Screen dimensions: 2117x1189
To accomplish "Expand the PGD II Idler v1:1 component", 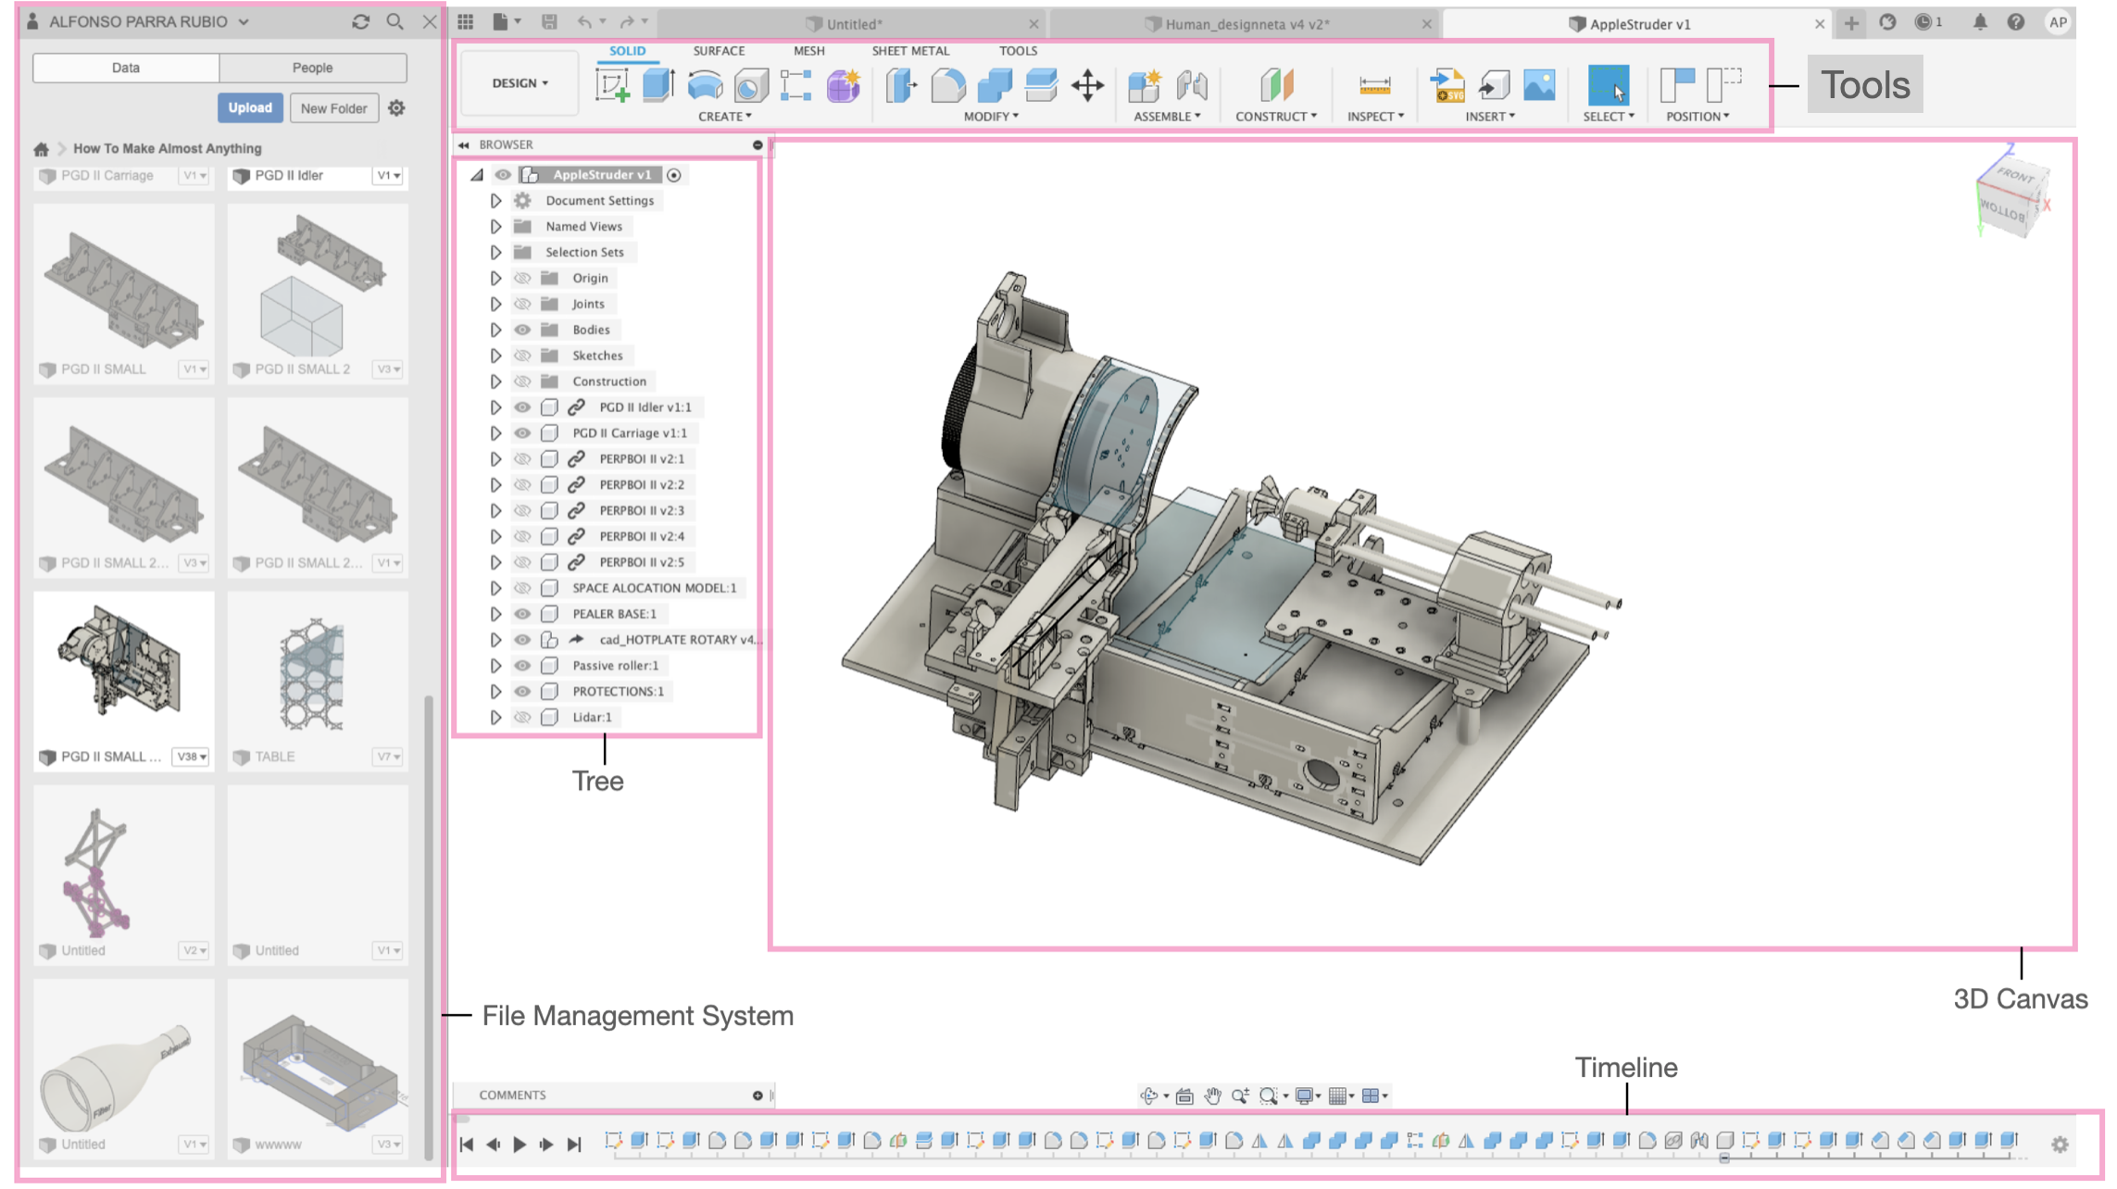I will (x=495, y=407).
